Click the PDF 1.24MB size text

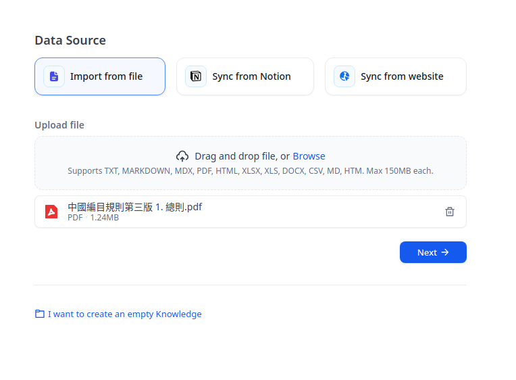pyautogui.click(x=93, y=218)
